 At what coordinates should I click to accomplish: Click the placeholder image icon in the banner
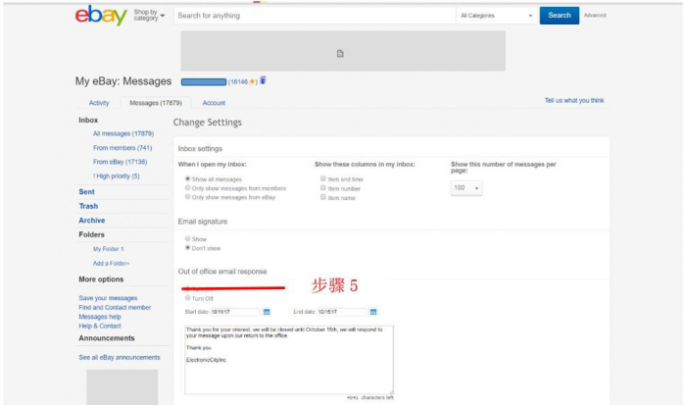click(340, 53)
